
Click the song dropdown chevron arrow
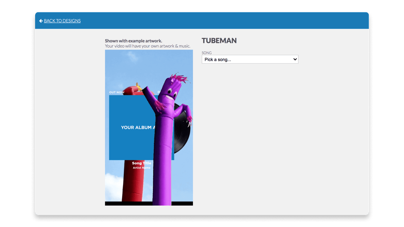[x=295, y=59]
